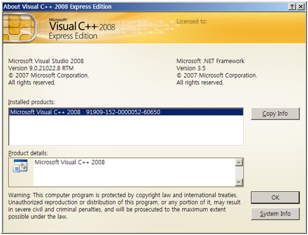Click Microsoft Visual C++ 2008 details text
This screenshot has width=308, height=235.
click(70, 162)
